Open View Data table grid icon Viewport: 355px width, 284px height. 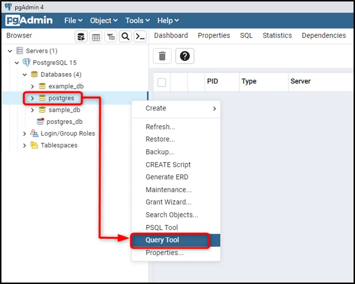(96, 36)
